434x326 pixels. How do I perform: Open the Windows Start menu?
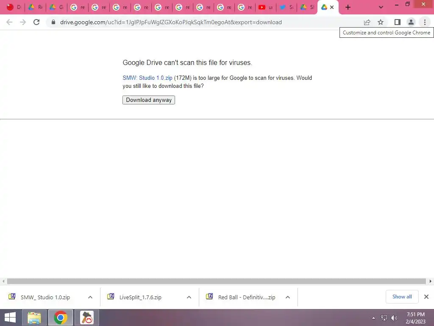point(10,318)
